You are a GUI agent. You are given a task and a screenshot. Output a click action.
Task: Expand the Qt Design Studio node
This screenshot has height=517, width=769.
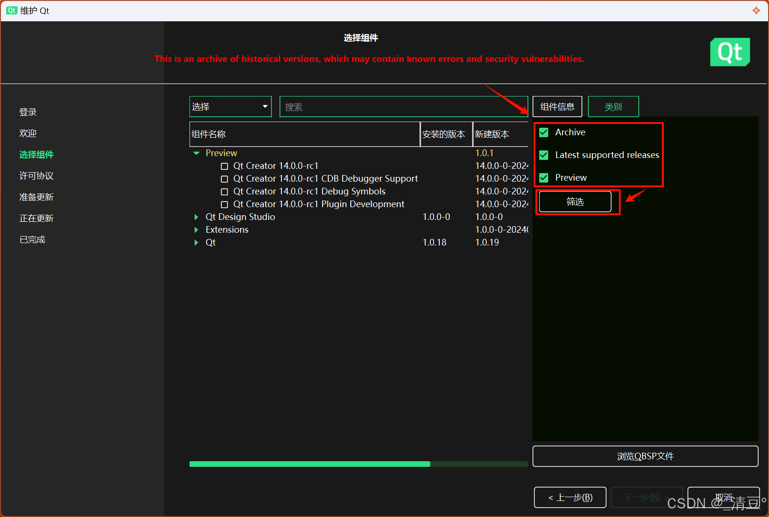(x=196, y=217)
